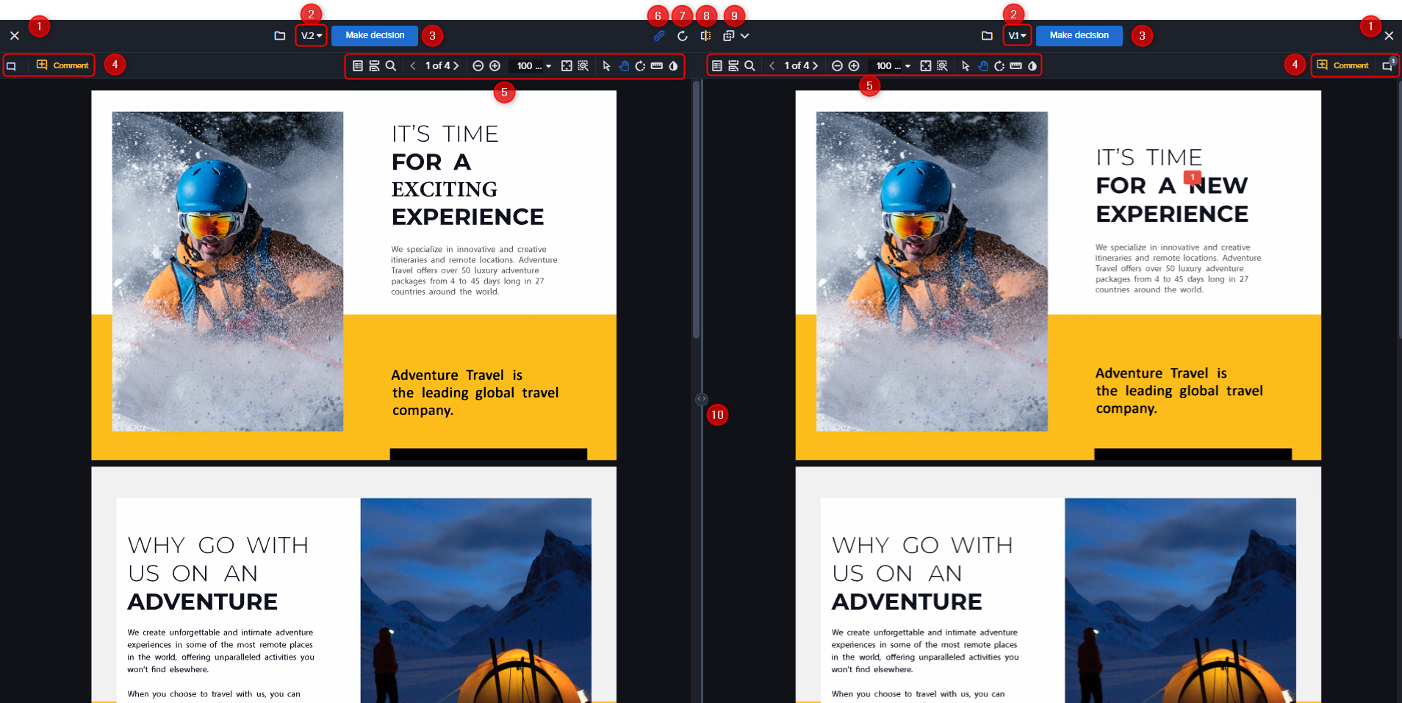This screenshot has width=1402, height=703.
Task: Fit page to screen in left viewer
Action: pyautogui.click(x=567, y=65)
